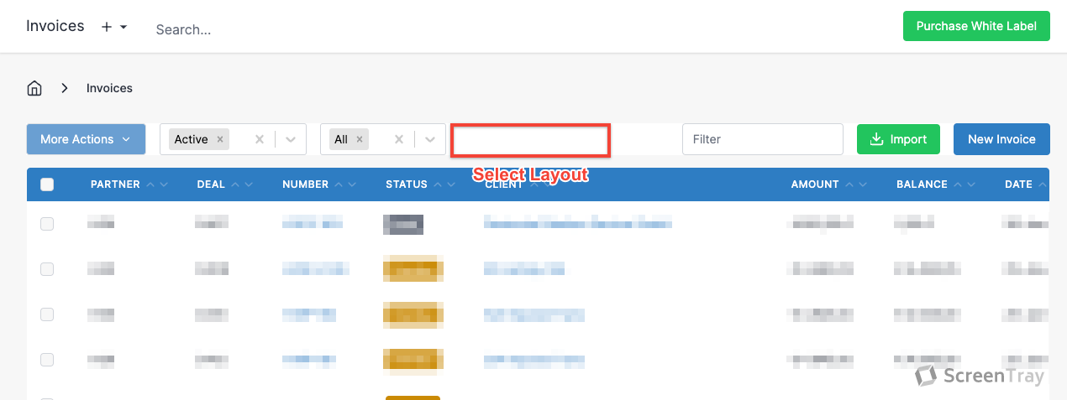
Task: Click the Purchase White Label button
Action: (x=976, y=26)
